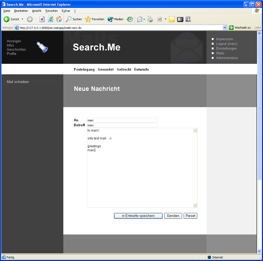Viewport: 263px width, 261px height.
Task: Open the Favoriten star toolbar button
Action: click(95, 19)
